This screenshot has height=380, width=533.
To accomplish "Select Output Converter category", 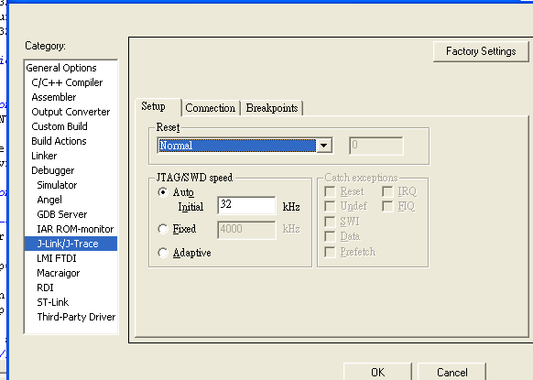I will pyautogui.click(x=71, y=112).
